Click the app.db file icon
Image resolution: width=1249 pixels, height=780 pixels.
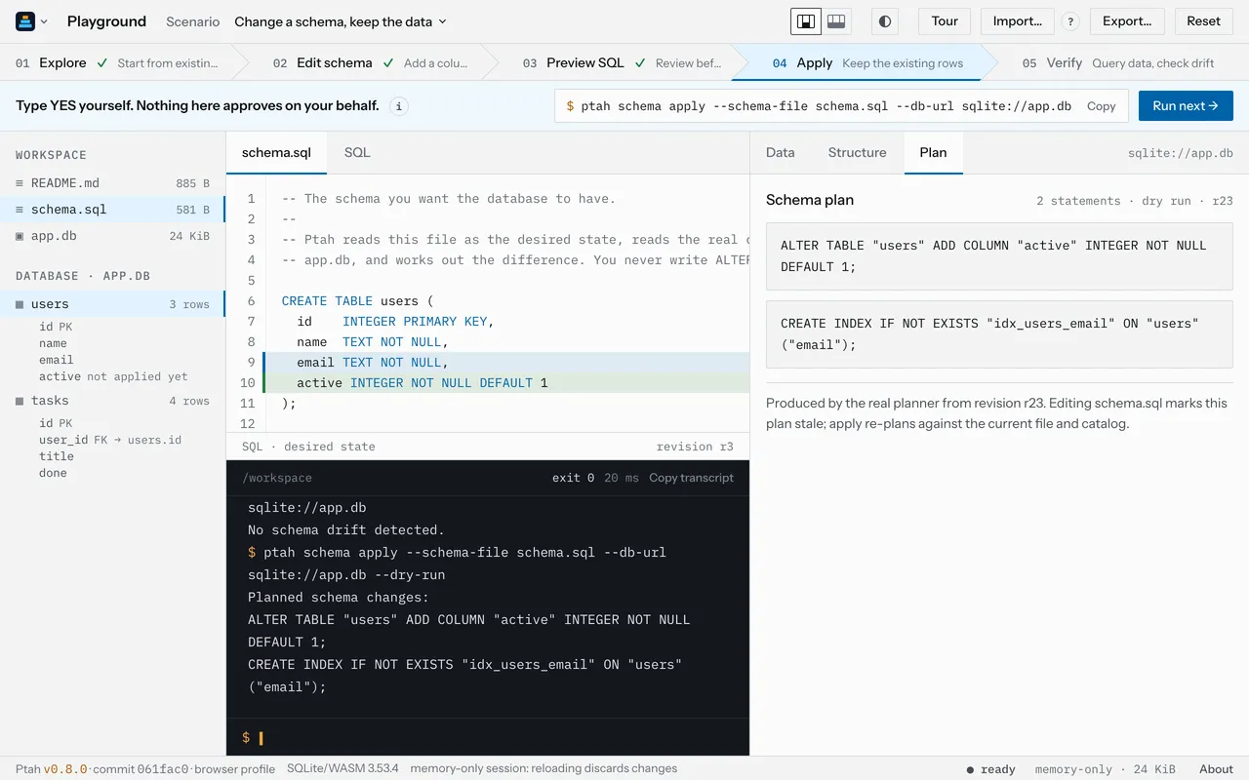tap(20, 236)
